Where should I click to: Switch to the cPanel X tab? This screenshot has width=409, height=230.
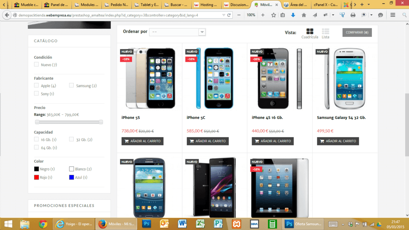pyautogui.click(x=326, y=4)
